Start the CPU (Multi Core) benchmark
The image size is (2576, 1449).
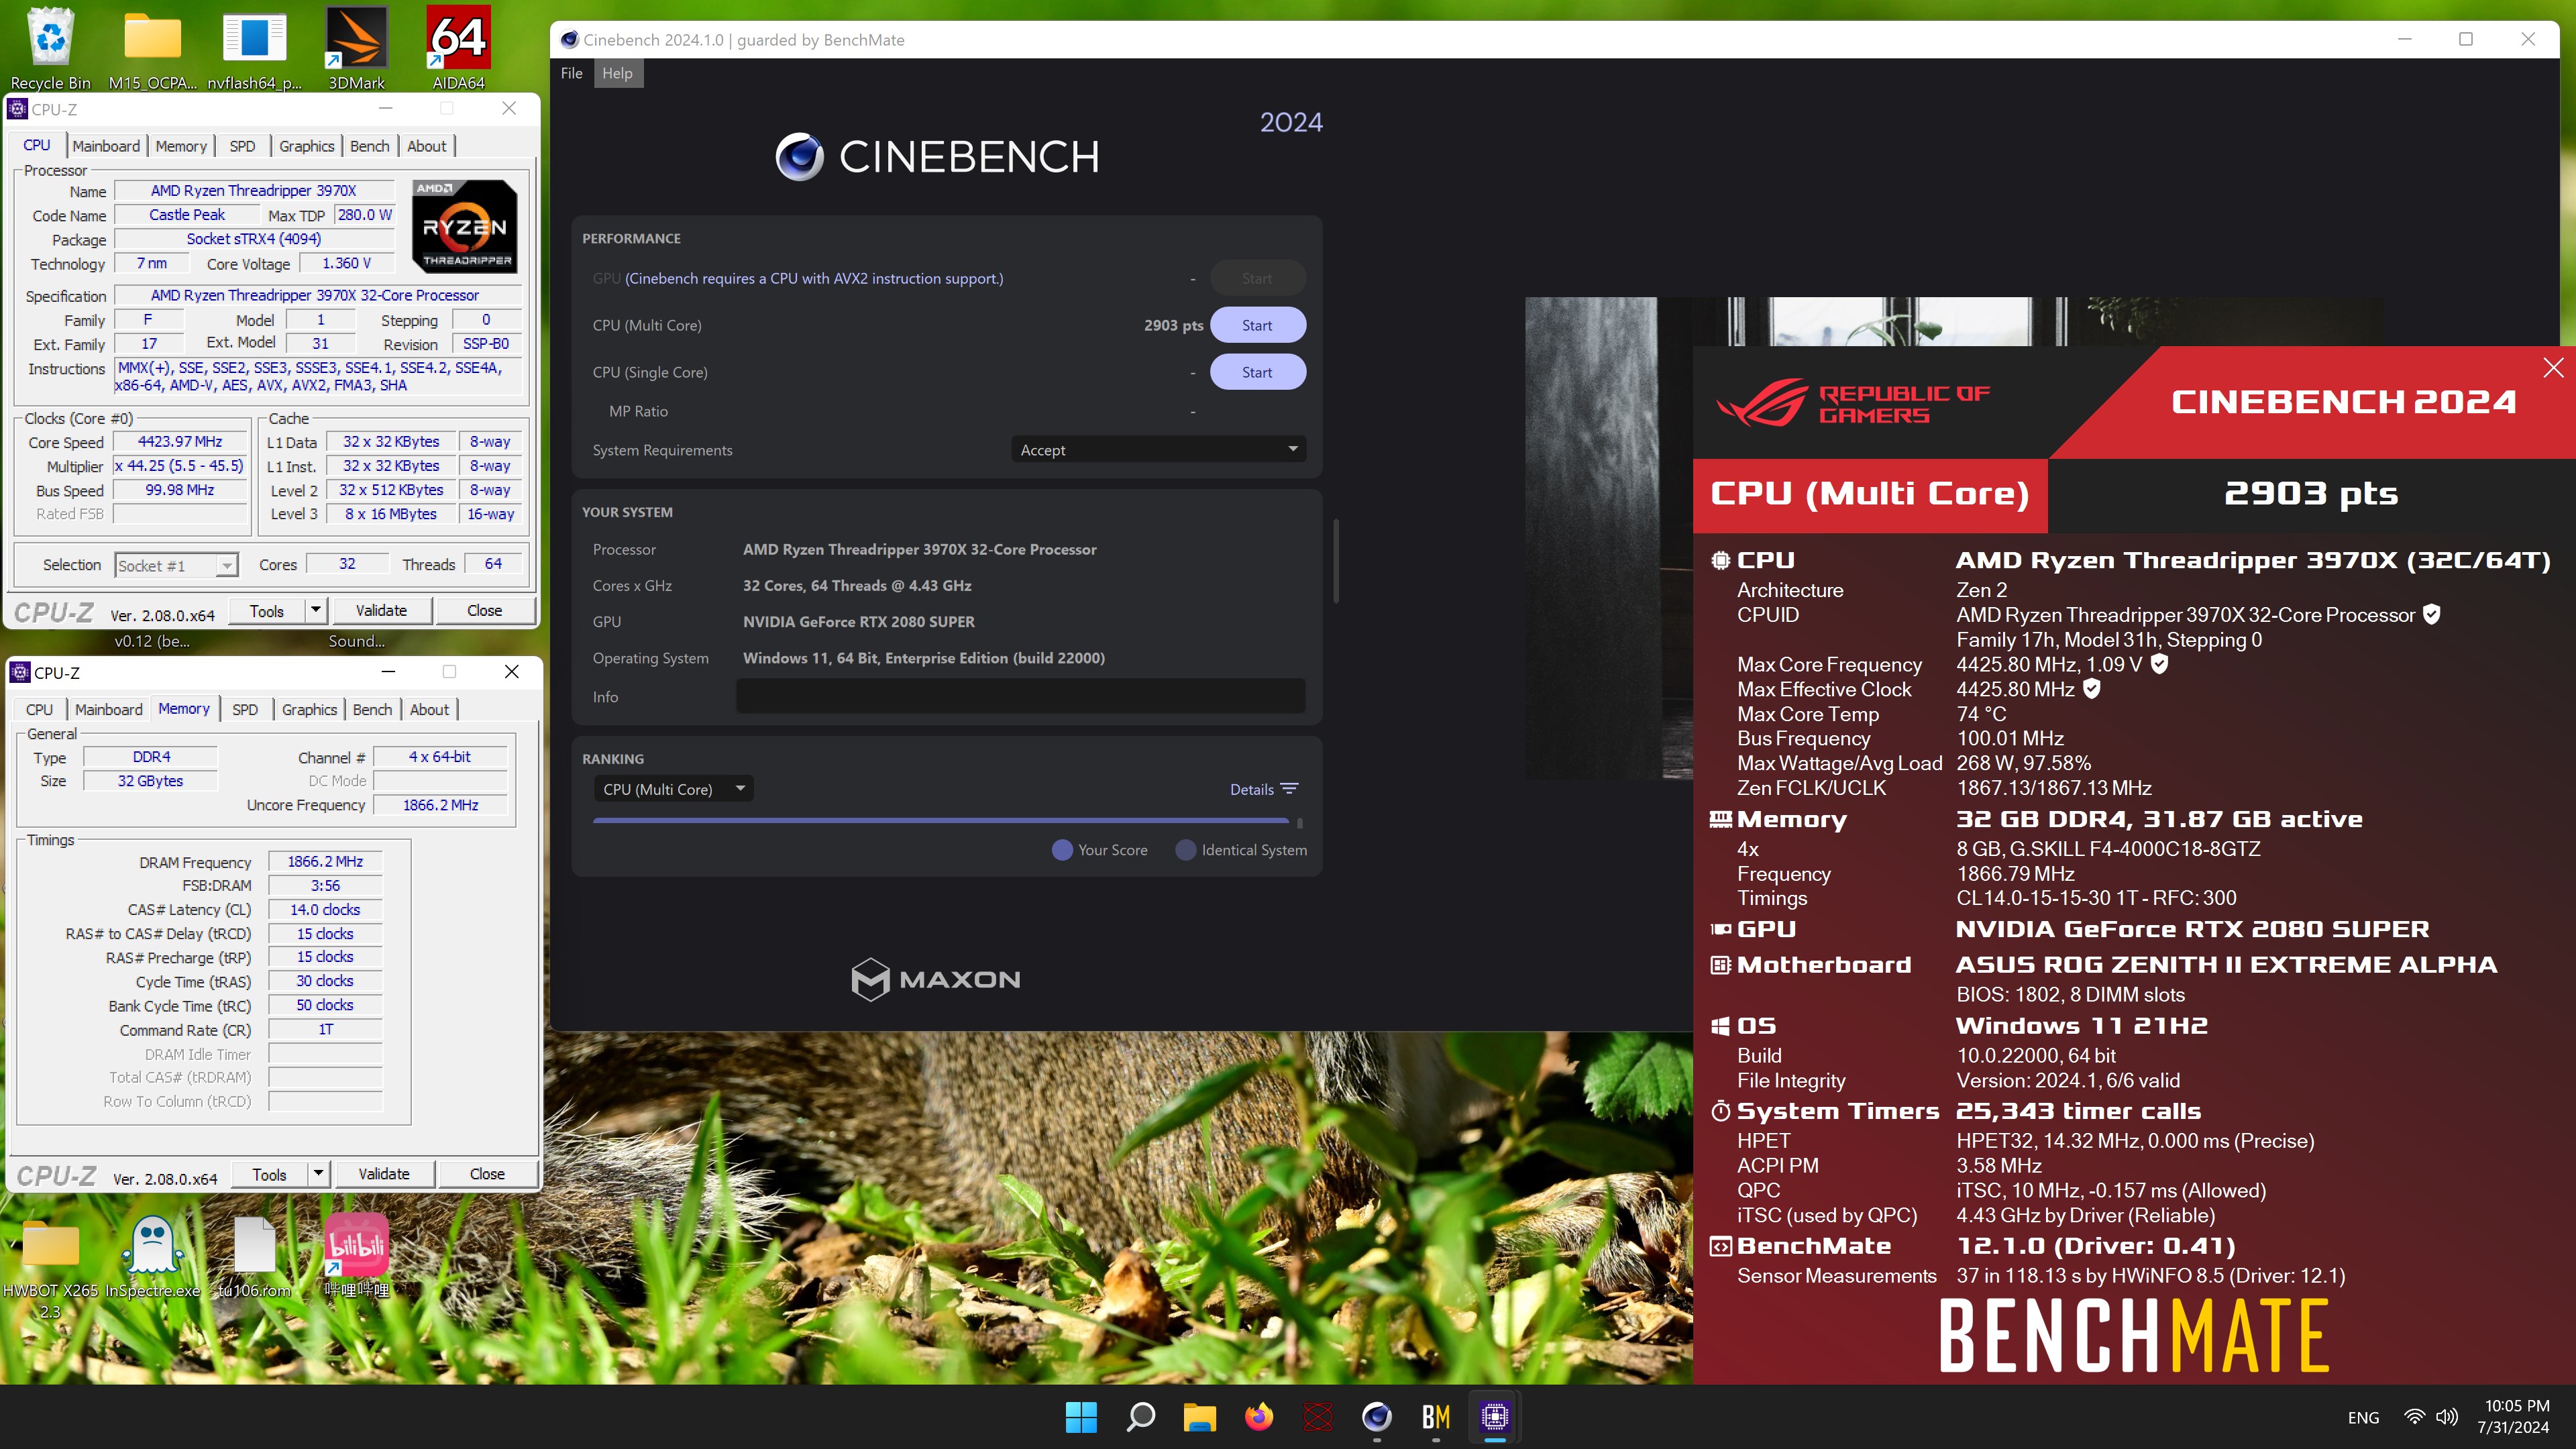1257,325
